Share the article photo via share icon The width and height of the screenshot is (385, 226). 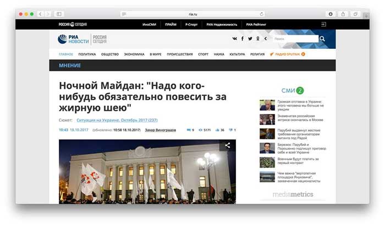(x=227, y=146)
